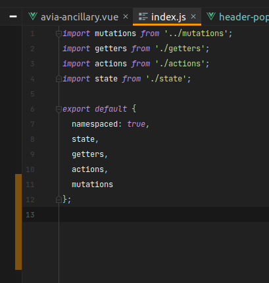Click the 'namespaced' property on line 7
The width and height of the screenshot is (269, 283).
(x=95, y=124)
